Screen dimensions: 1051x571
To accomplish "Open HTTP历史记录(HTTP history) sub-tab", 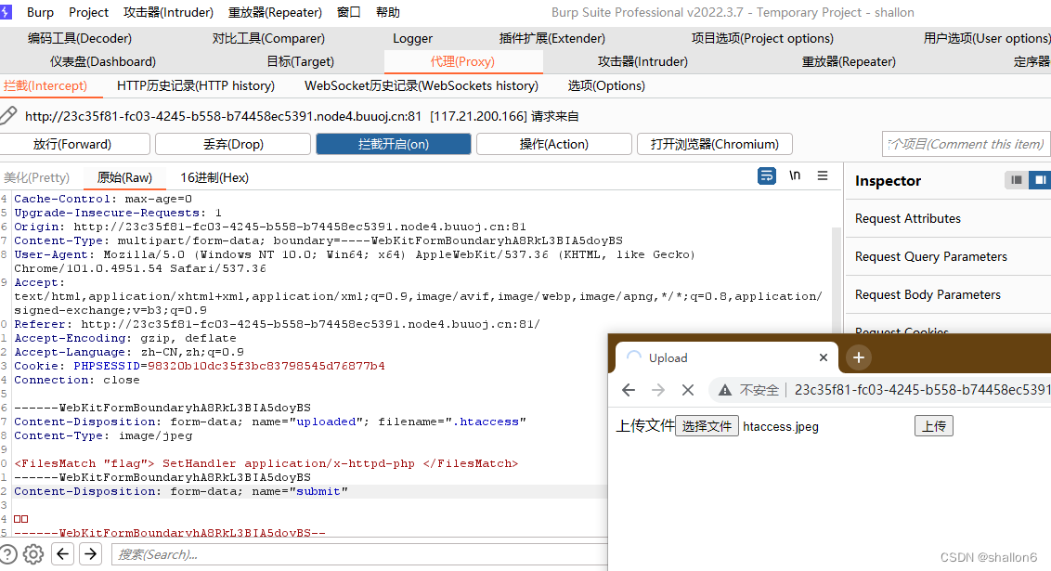I will (196, 85).
